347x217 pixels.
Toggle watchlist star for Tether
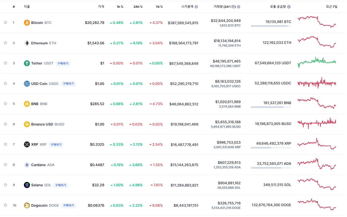point(5,63)
